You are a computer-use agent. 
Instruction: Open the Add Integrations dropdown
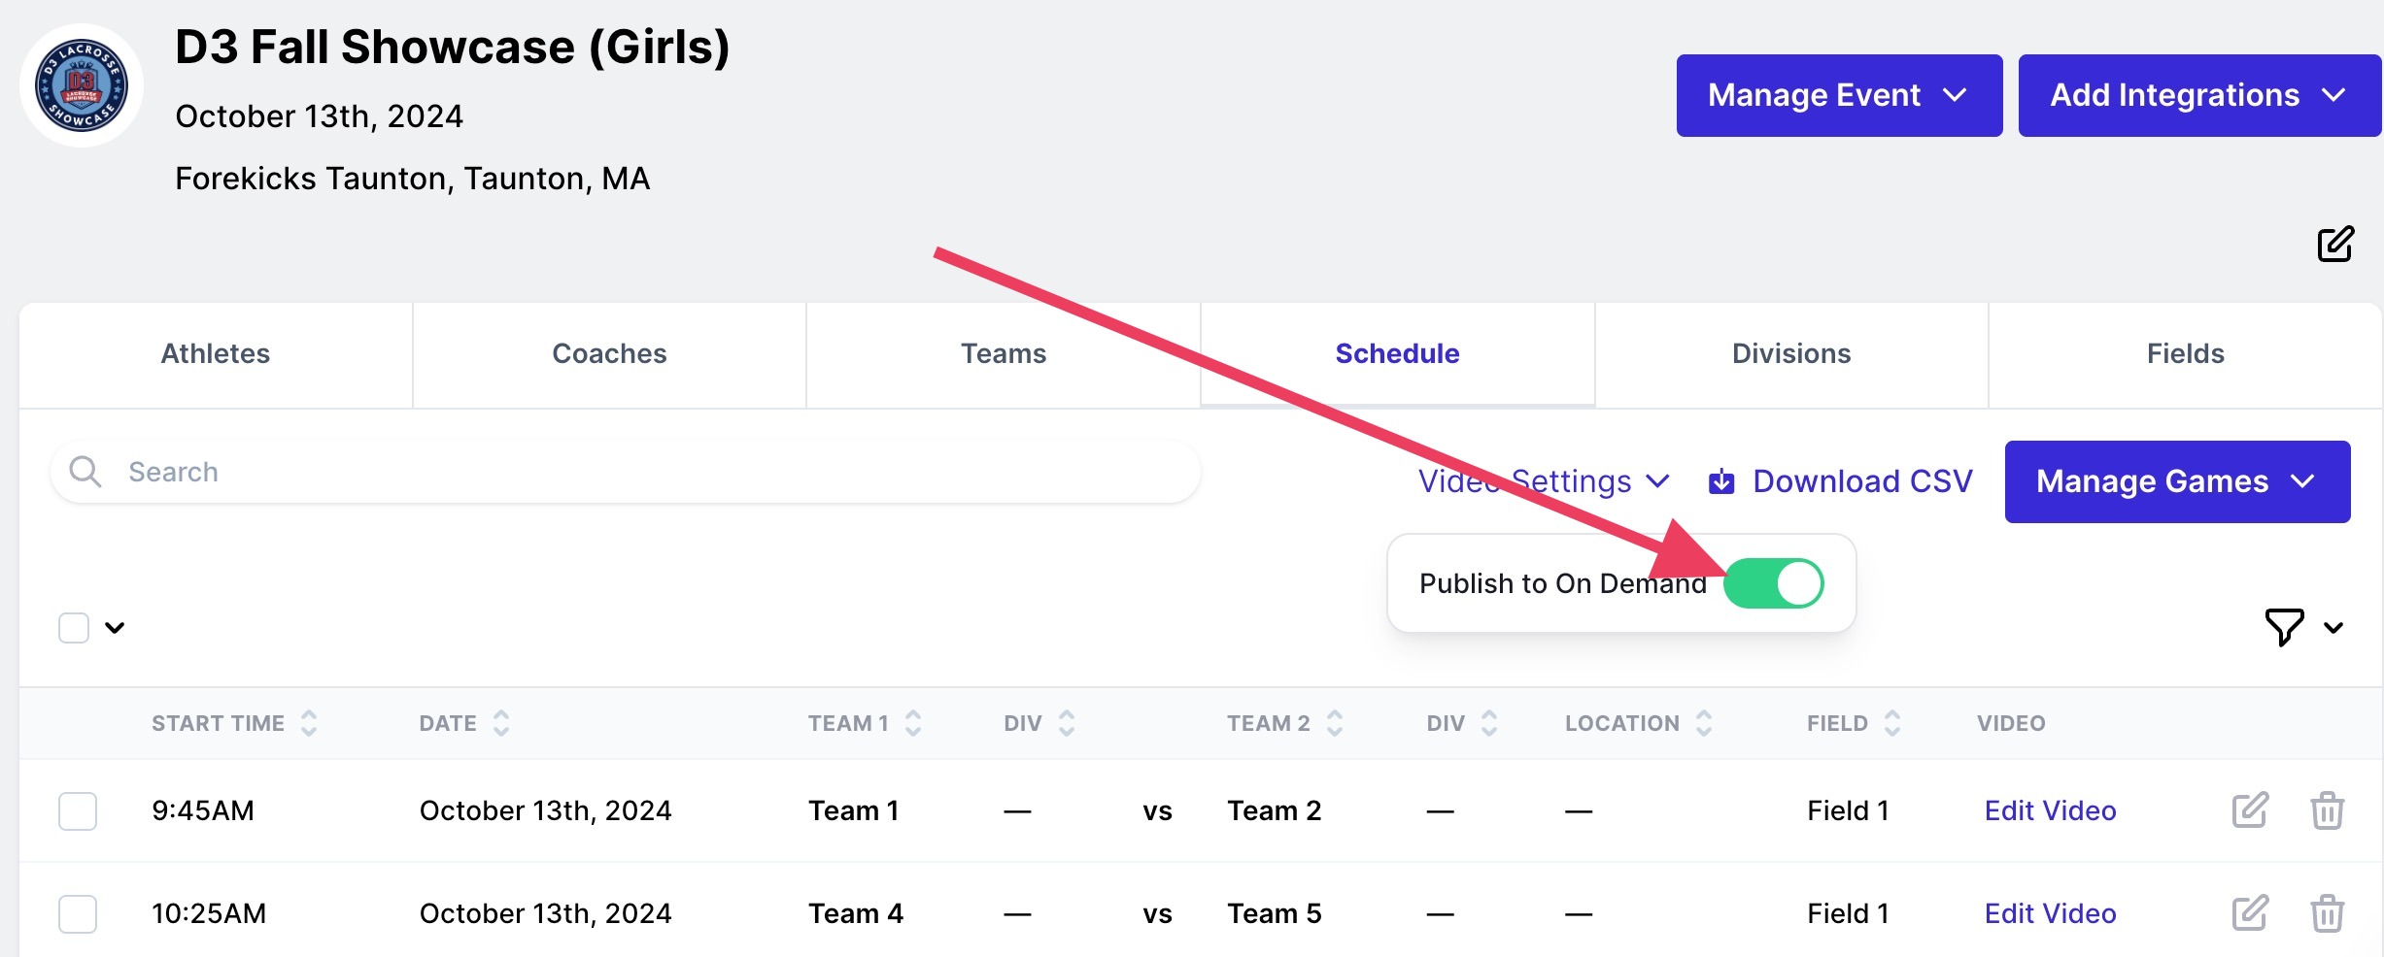2197,95
